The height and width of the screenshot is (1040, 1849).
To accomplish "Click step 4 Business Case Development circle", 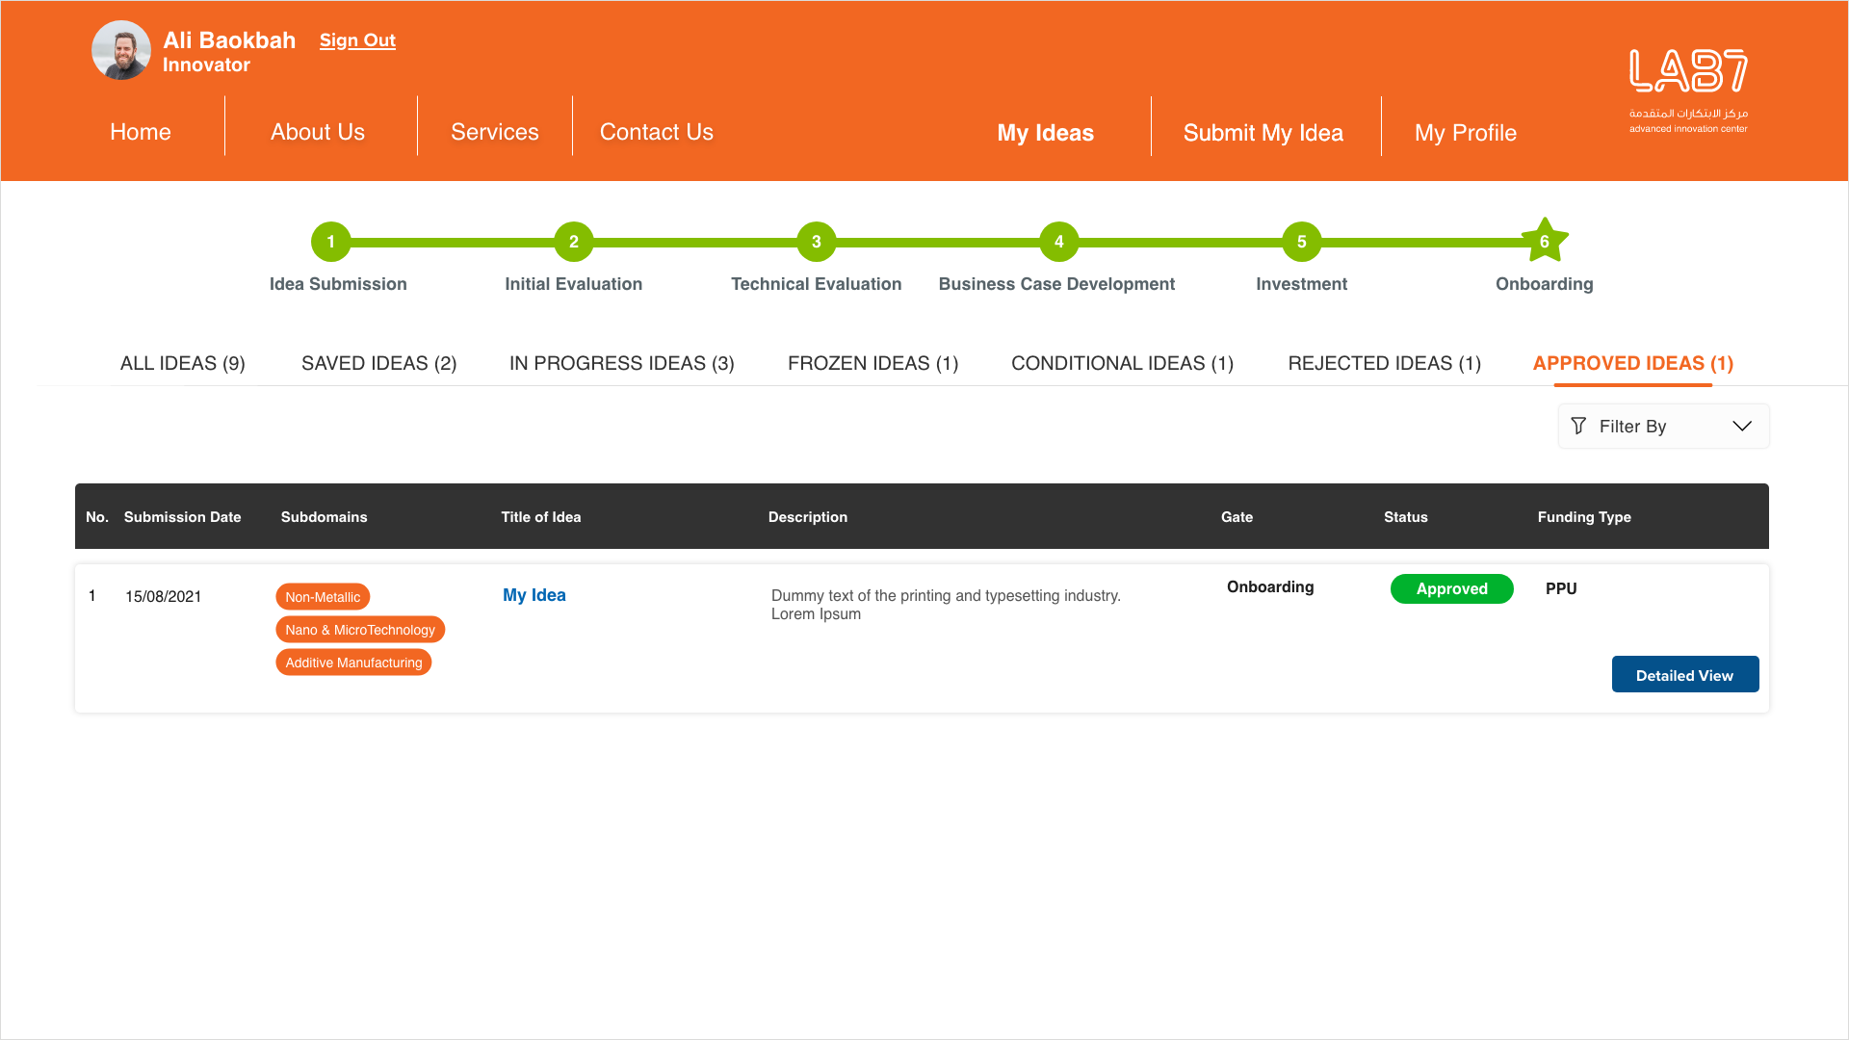I will pyautogui.click(x=1058, y=242).
